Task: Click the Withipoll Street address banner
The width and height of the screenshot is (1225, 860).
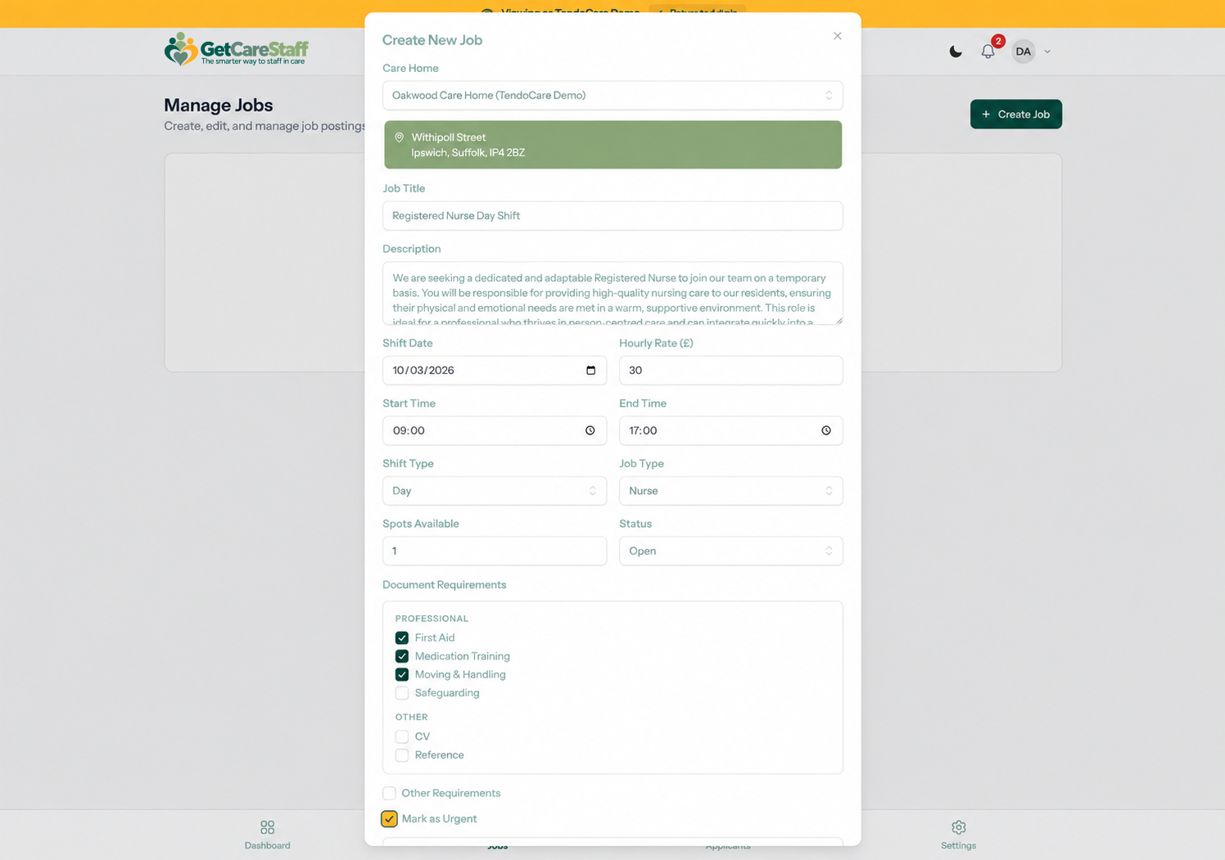Action: point(612,145)
